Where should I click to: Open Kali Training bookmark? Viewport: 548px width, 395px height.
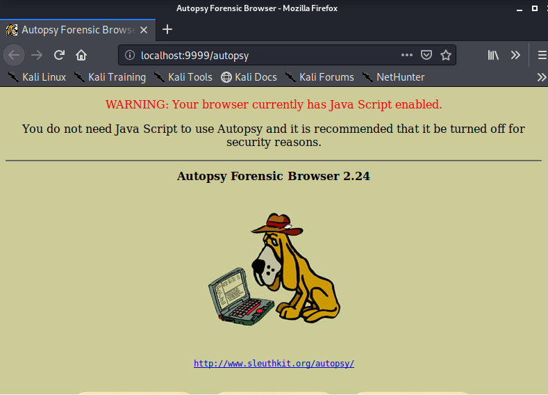click(110, 77)
